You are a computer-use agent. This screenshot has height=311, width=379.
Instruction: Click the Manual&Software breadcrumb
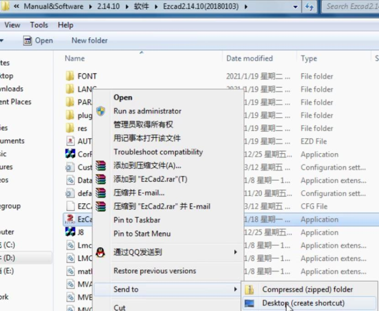53,6
